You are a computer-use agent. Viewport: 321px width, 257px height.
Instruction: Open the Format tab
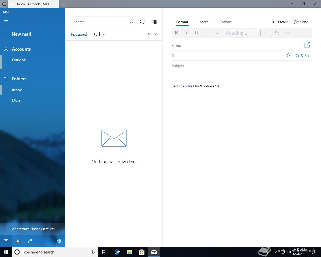coord(182,22)
